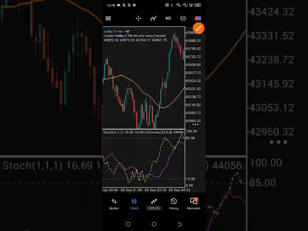Open the three-dots chart options
Viewport: 308px width, 231px height.
(195, 124)
